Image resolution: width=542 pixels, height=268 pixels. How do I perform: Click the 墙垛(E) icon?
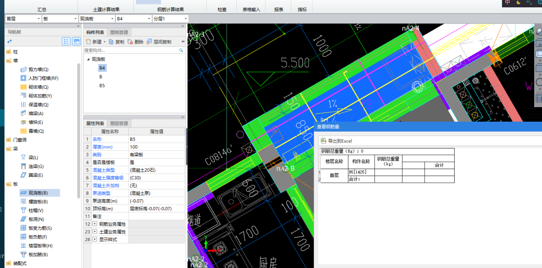tap(23, 122)
